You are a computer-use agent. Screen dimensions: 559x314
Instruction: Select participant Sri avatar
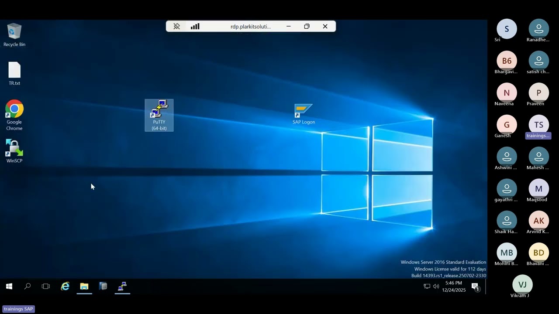(507, 29)
